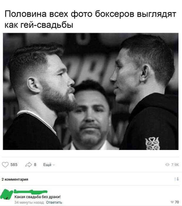Click comment text Какая свадьба без драки
The image size is (182, 206).
pos(38,197)
